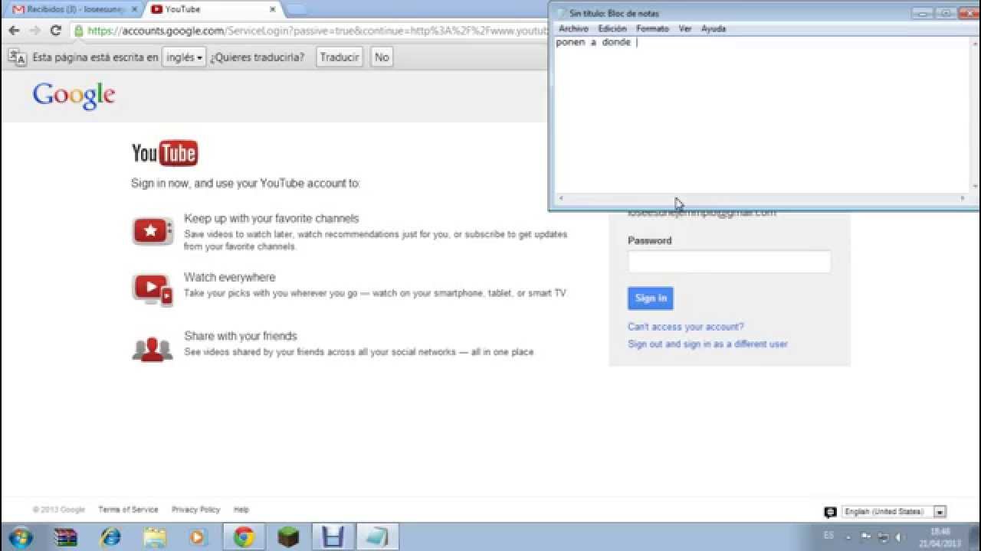Click the Show desktop strip at taskbar end
This screenshot has height=551, width=981.
[976, 537]
